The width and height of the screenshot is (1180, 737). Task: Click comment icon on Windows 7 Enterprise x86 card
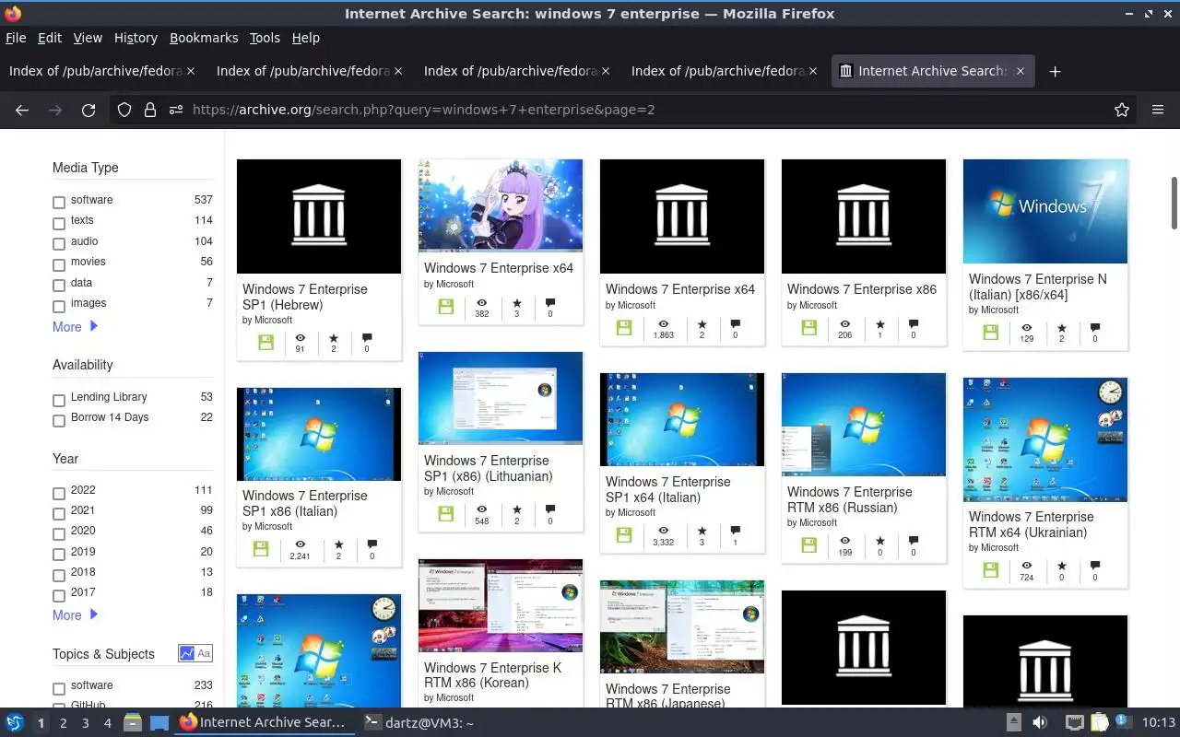pos(914,323)
